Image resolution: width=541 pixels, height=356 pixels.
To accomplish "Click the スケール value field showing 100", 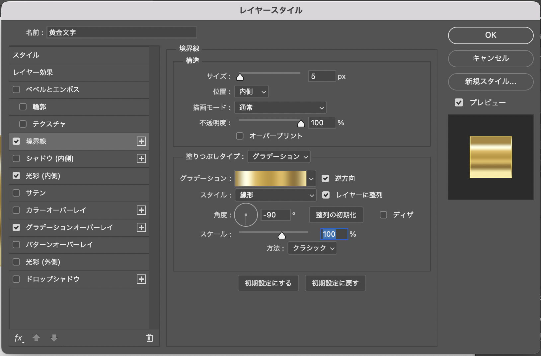I will pyautogui.click(x=334, y=234).
